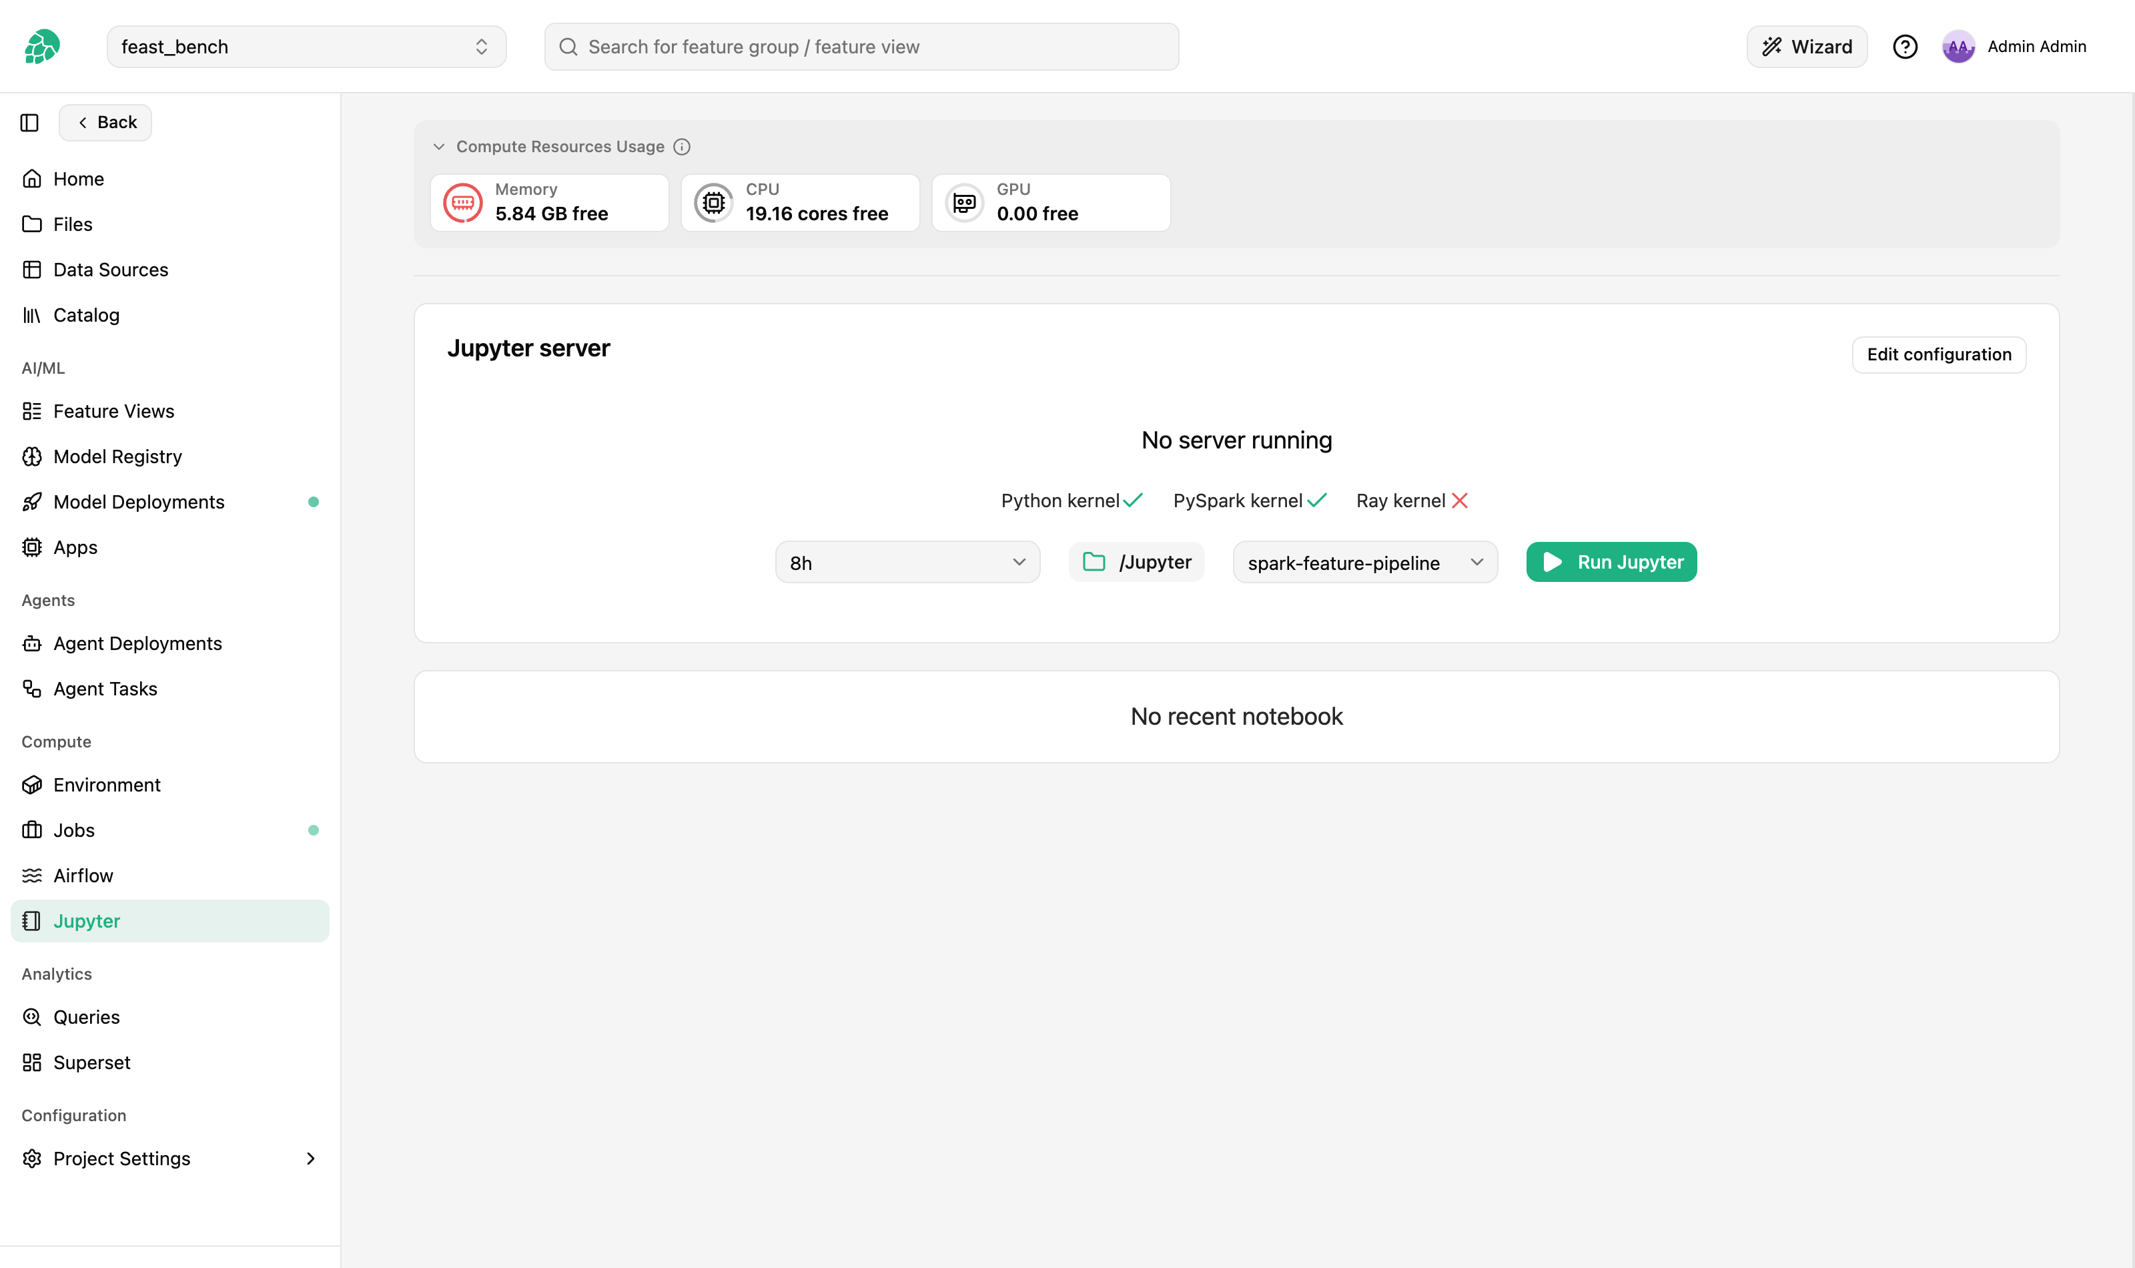This screenshot has height=1268, width=2135.
Task: Click the Compute Resources Usage info icon
Action: coord(681,147)
